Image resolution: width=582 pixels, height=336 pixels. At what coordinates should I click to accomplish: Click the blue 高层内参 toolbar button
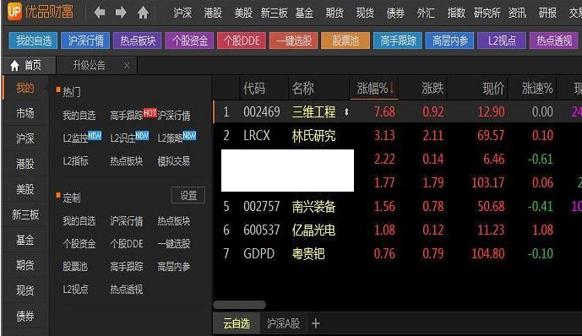pos(450,41)
